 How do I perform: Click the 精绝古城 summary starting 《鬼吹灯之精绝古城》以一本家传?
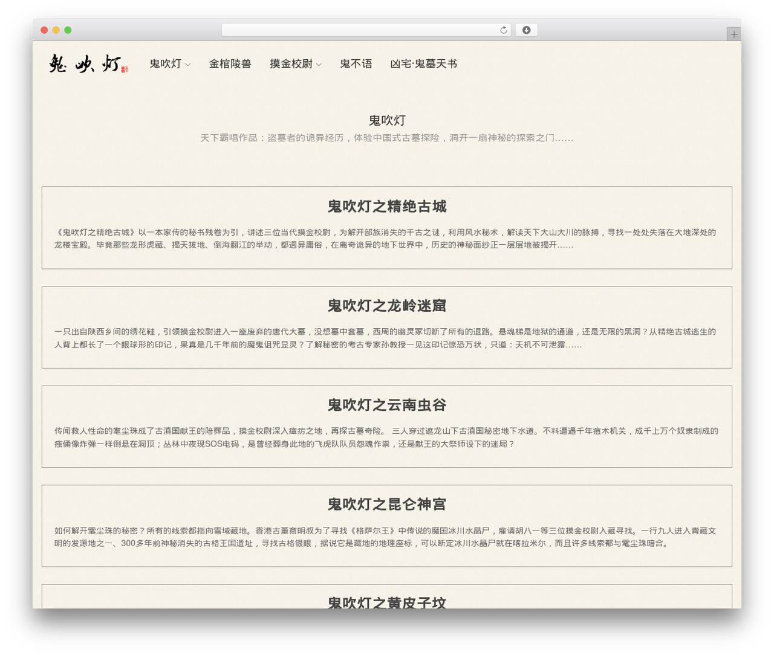tap(385, 239)
